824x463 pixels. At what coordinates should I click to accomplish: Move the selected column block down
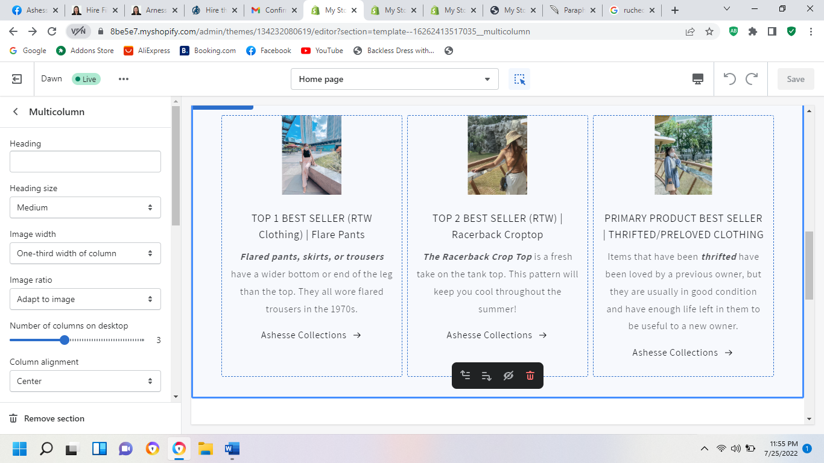click(x=487, y=376)
